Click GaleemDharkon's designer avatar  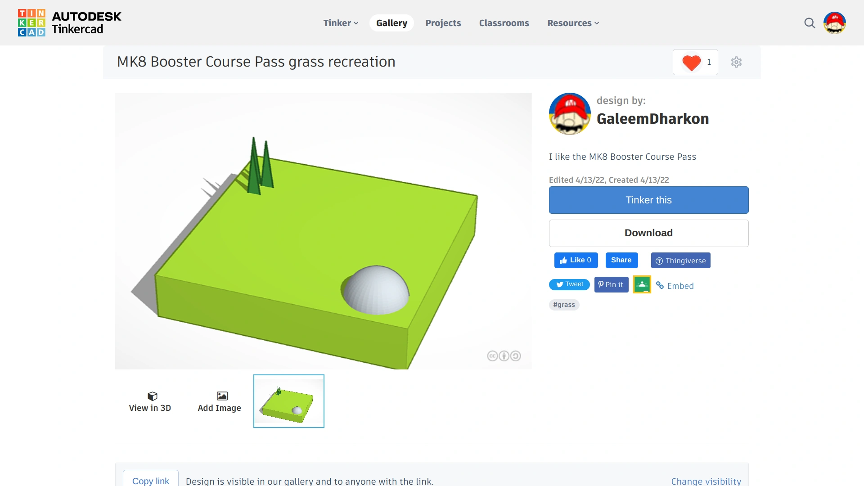pos(570,114)
